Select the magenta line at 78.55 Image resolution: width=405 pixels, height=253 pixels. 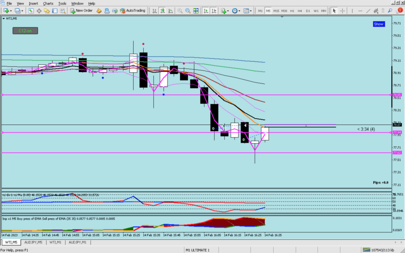tap(197, 95)
